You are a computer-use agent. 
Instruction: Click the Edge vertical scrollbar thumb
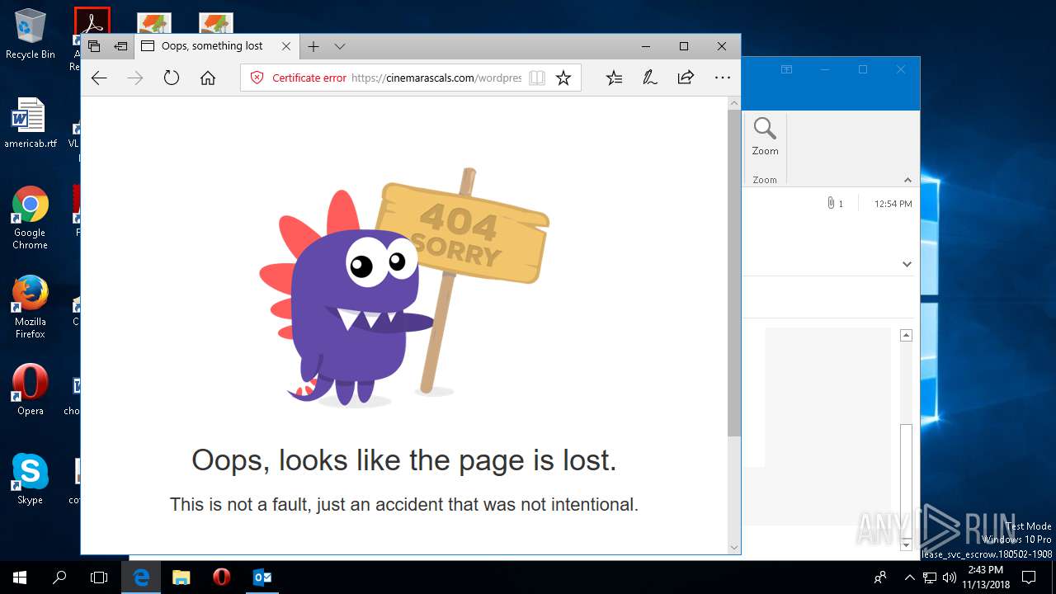pos(734,272)
